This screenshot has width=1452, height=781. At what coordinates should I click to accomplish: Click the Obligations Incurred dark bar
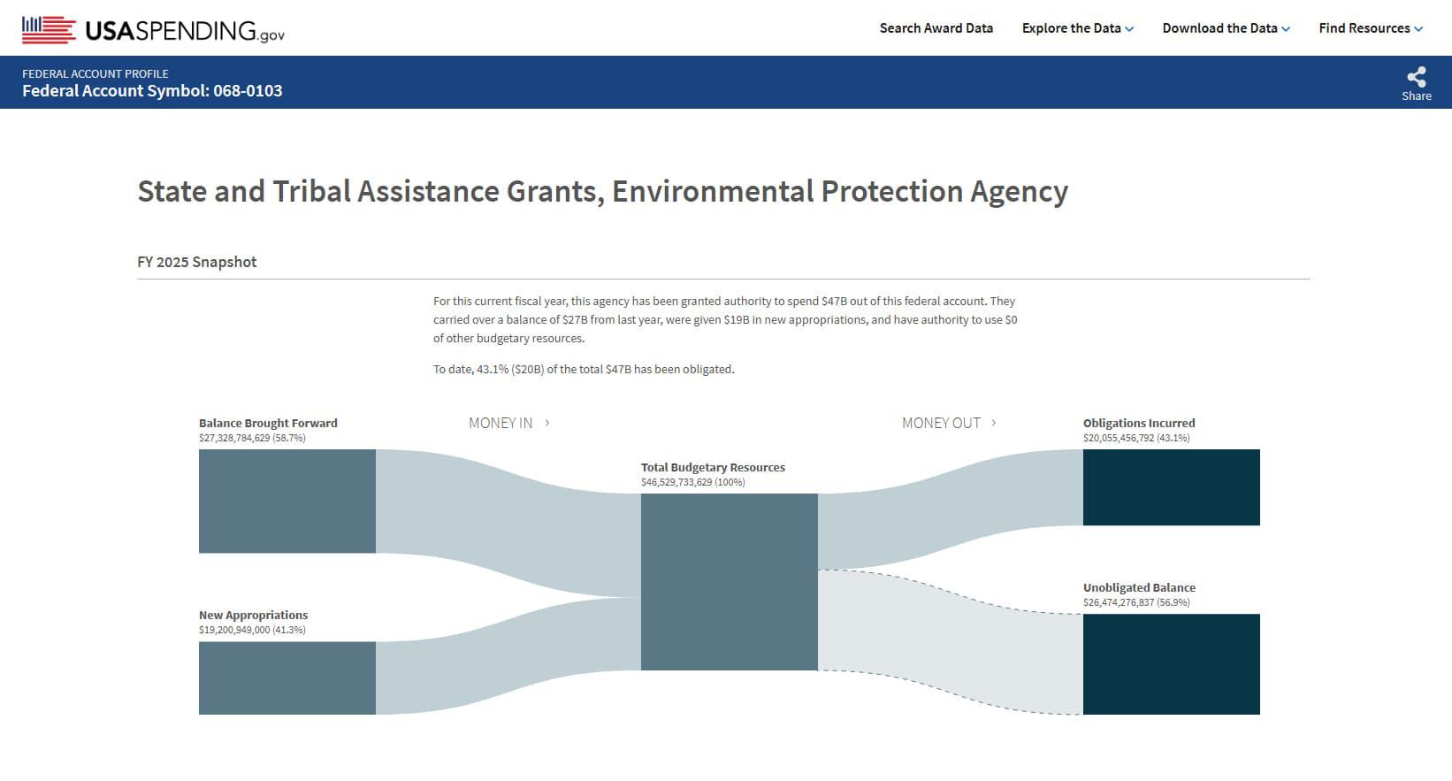1171,487
